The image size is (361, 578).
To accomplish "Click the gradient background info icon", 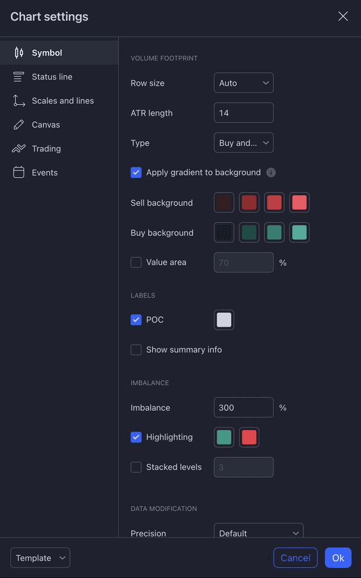I will pyautogui.click(x=271, y=173).
